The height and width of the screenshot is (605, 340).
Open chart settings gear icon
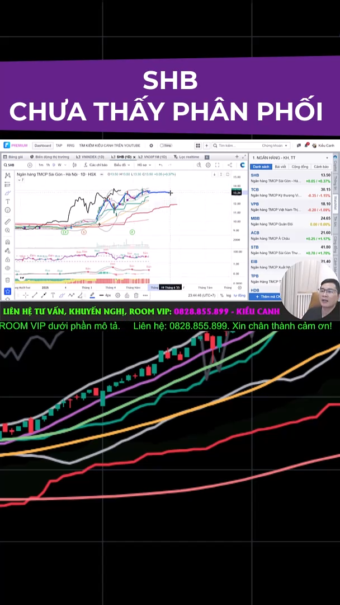coord(209,165)
